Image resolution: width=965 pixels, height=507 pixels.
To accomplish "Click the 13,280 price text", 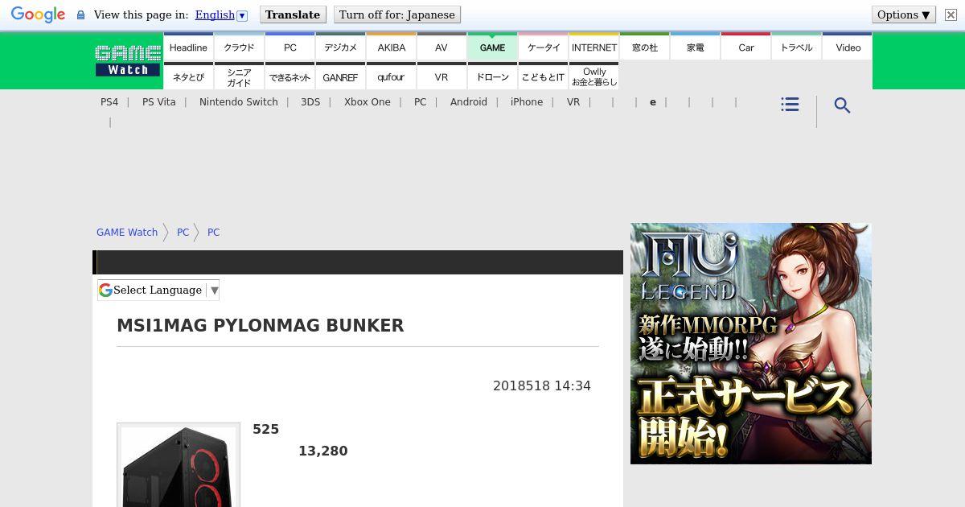I will click(x=323, y=451).
